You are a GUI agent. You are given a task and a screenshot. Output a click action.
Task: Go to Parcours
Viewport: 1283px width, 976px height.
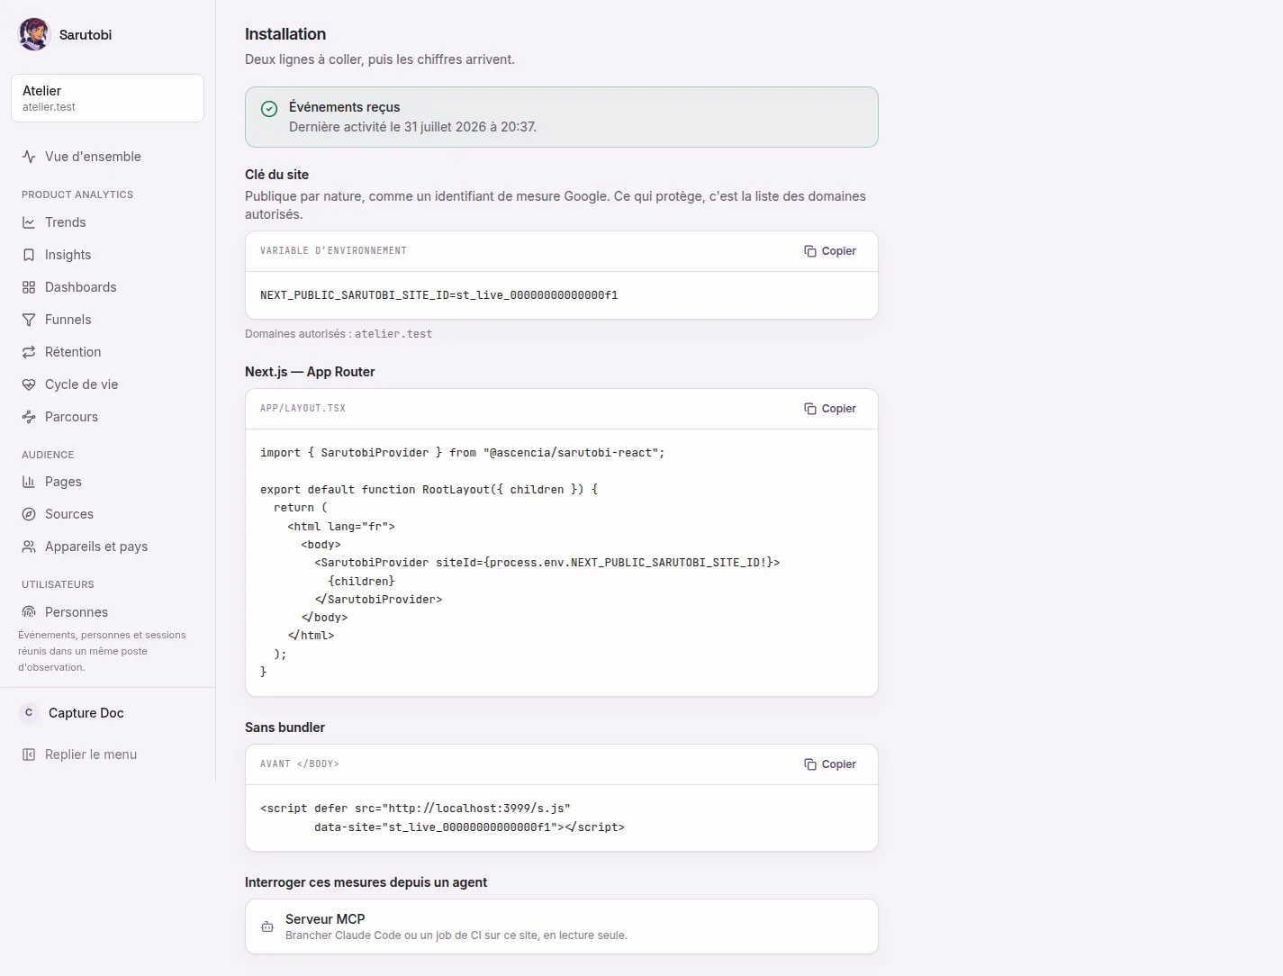(x=107, y=417)
